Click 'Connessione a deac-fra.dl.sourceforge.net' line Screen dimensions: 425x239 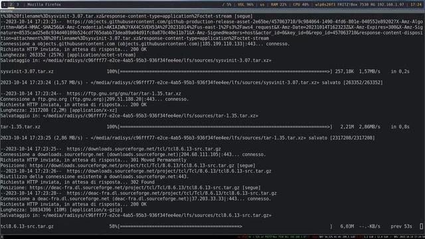pos(135,199)
